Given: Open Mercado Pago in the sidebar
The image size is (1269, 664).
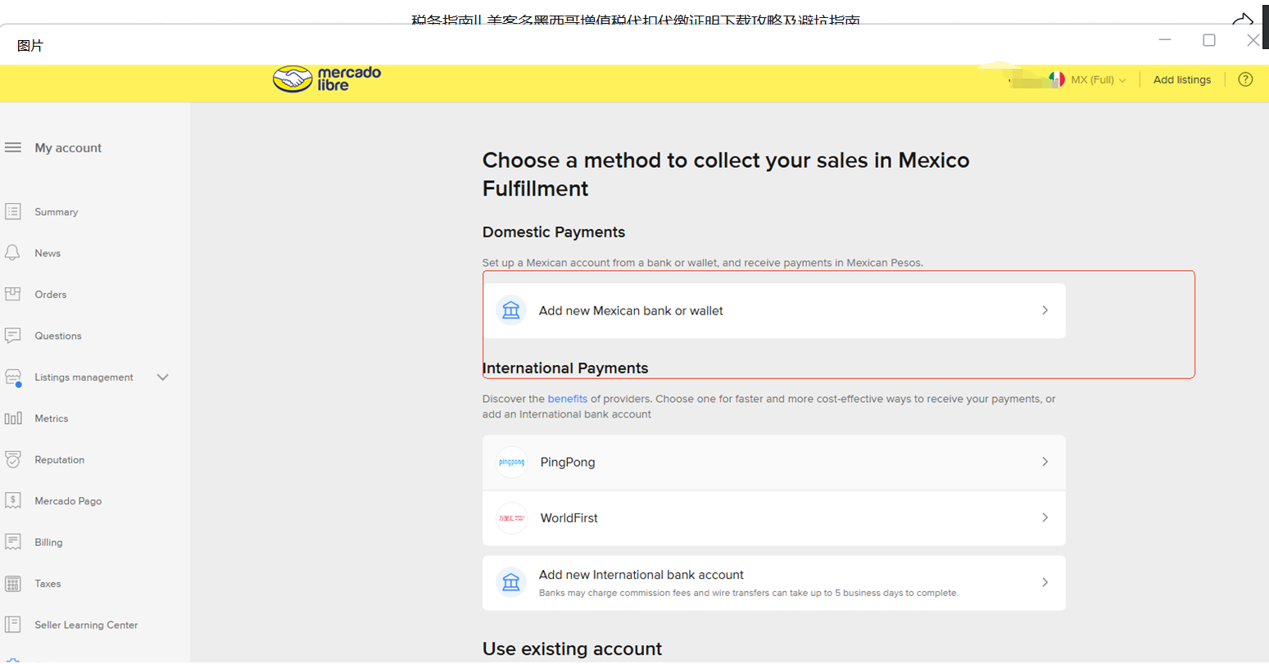Looking at the screenshot, I should click(x=68, y=501).
